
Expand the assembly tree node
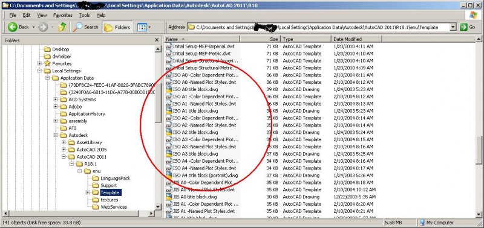(56, 121)
